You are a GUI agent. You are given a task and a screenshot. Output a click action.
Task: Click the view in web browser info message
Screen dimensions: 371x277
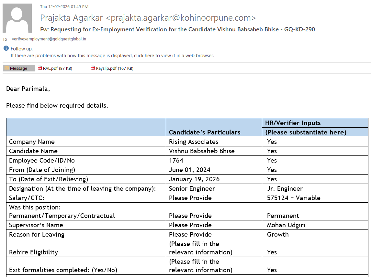[x=112, y=56]
